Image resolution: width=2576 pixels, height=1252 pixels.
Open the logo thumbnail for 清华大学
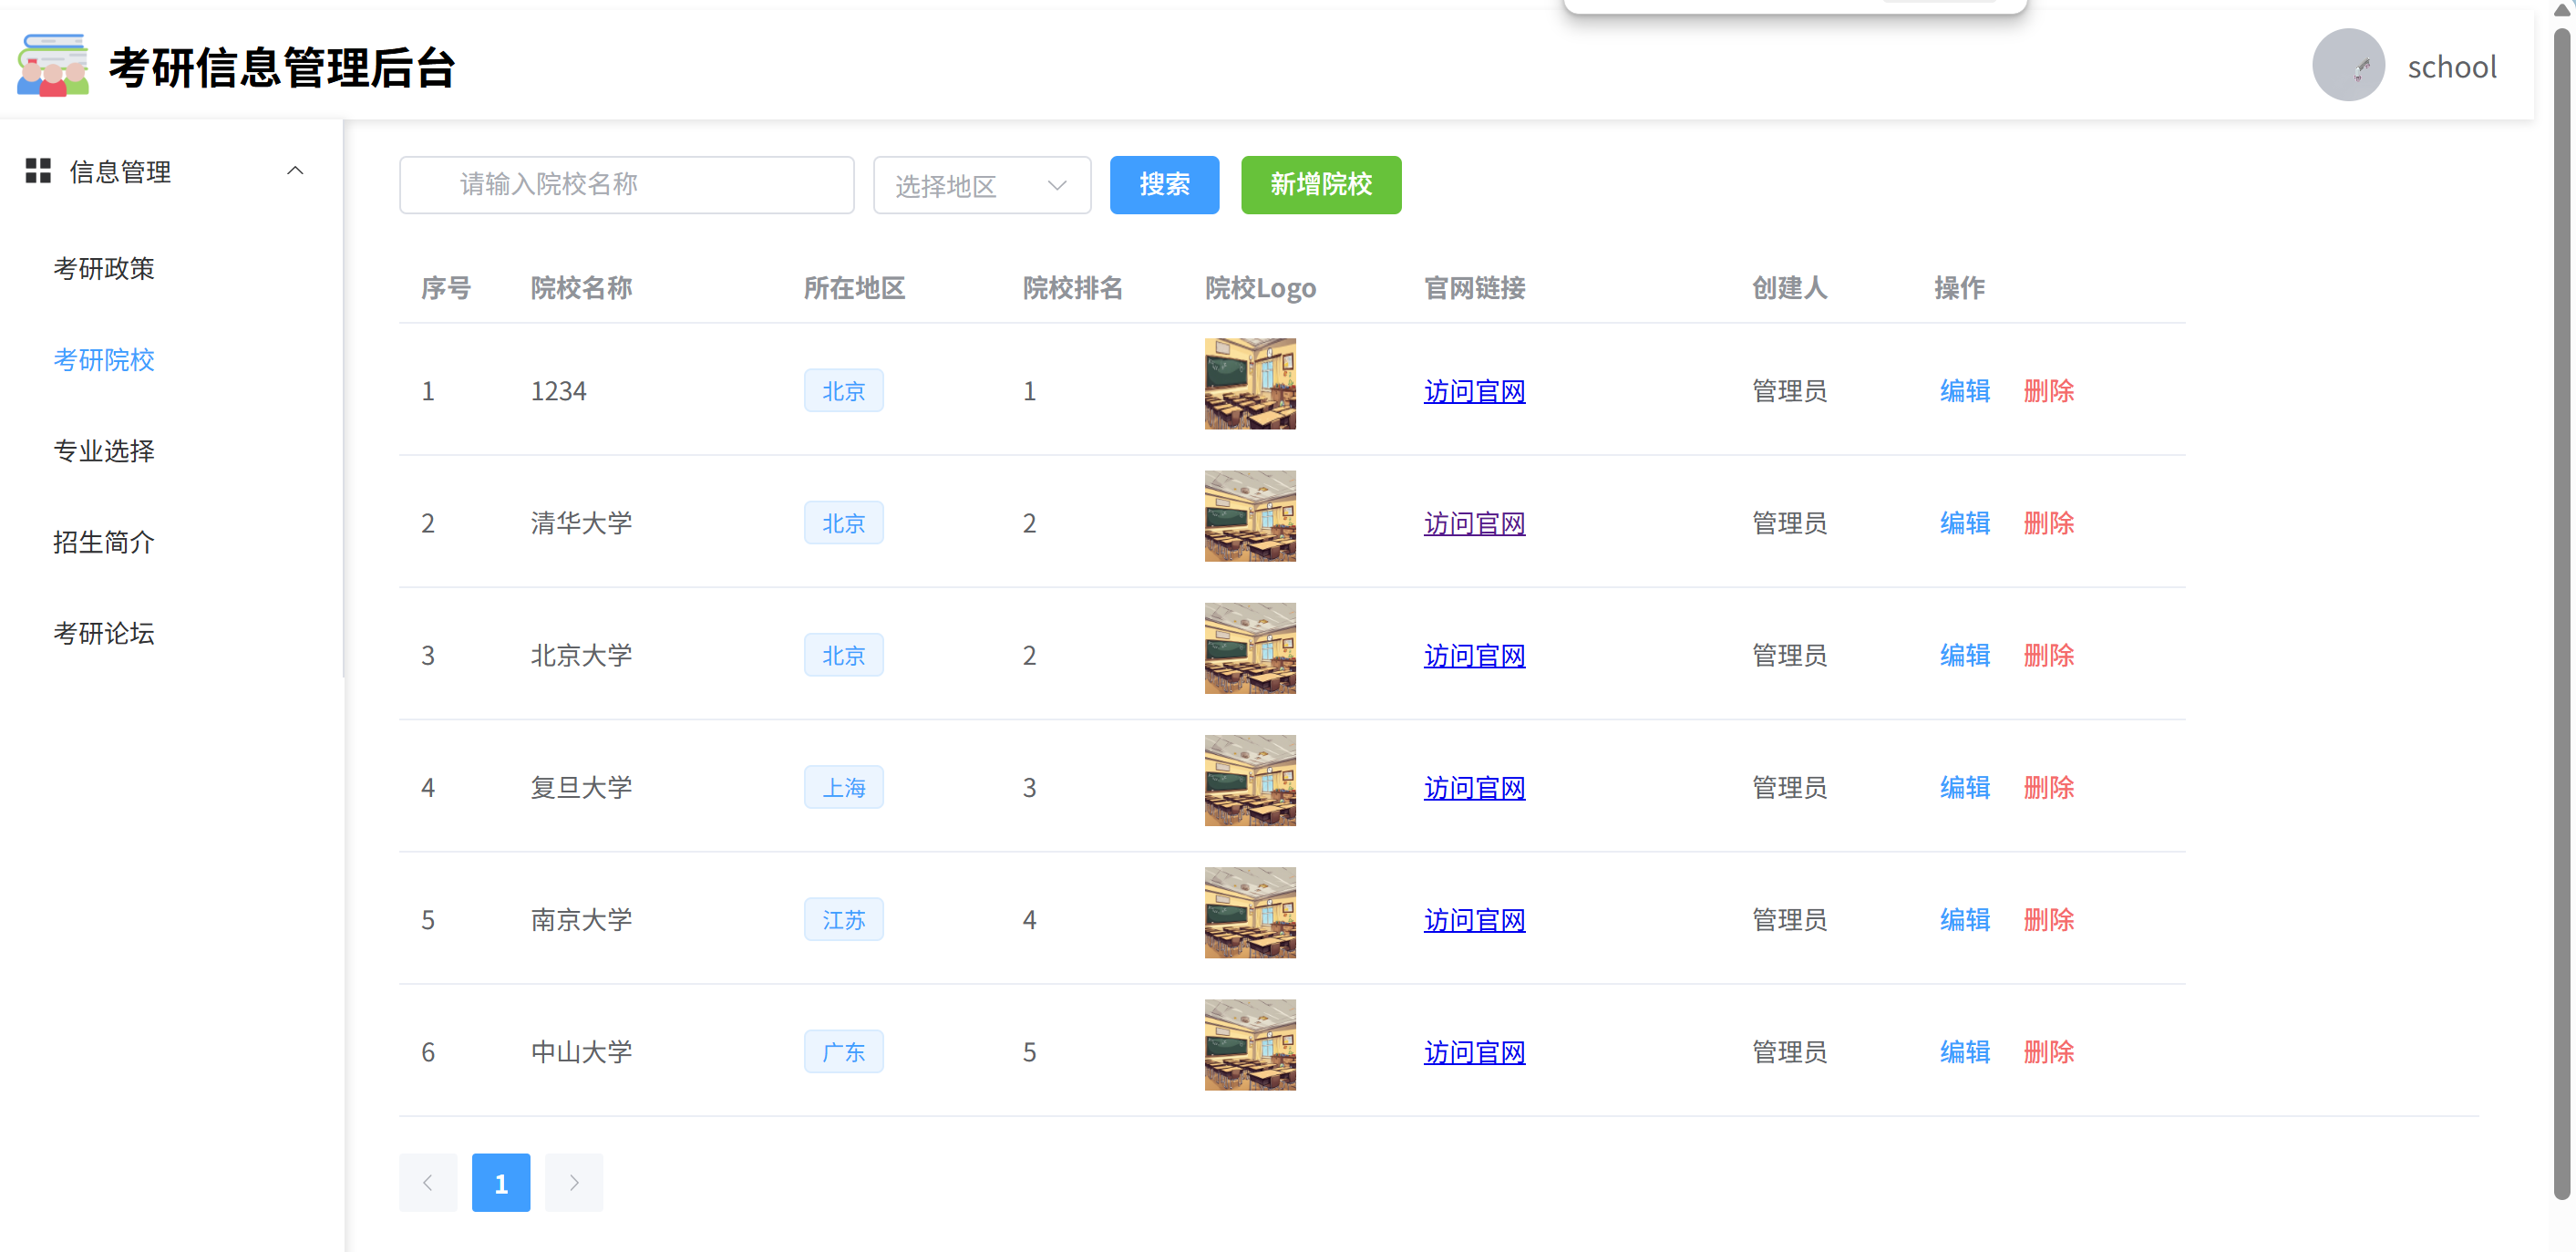pyautogui.click(x=1249, y=516)
